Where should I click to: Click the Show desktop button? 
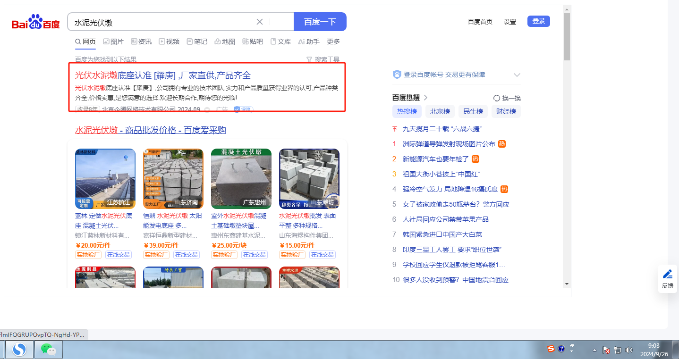tap(675, 350)
